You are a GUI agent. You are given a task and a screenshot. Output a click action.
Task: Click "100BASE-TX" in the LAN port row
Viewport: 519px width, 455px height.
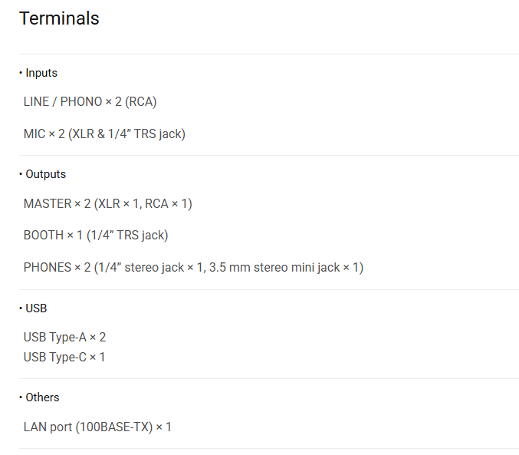[x=113, y=427]
